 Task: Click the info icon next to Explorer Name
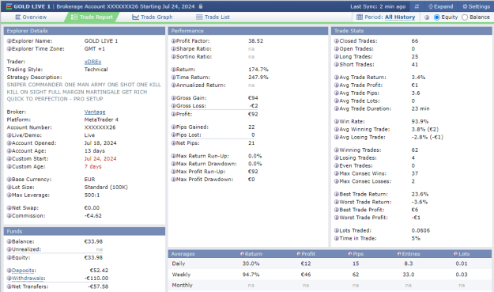(9, 41)
